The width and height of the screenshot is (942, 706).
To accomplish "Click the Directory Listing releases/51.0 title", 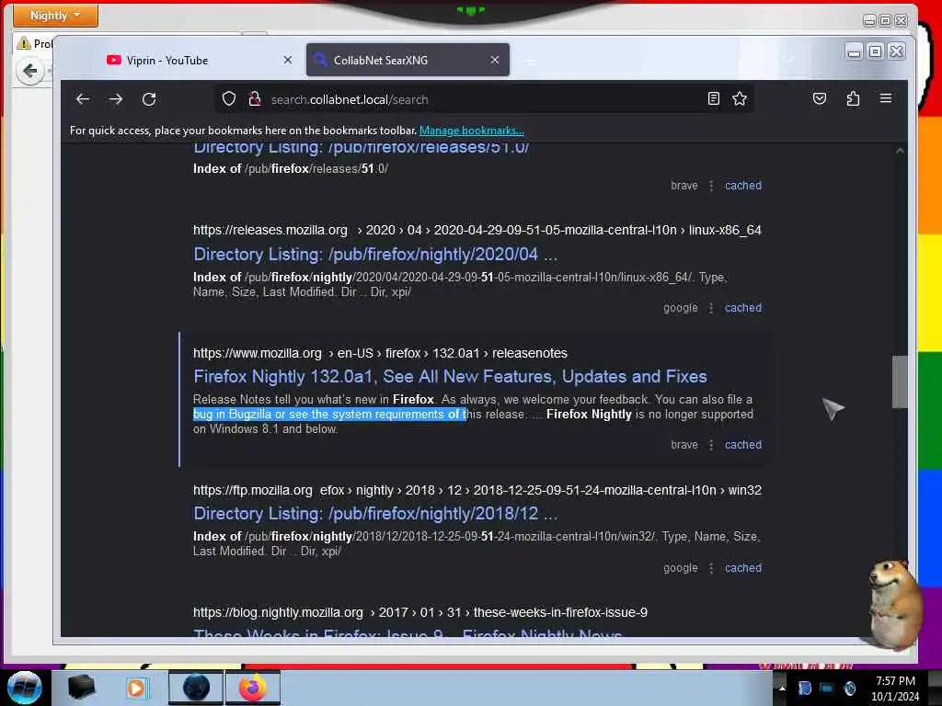I will (361, 148).
